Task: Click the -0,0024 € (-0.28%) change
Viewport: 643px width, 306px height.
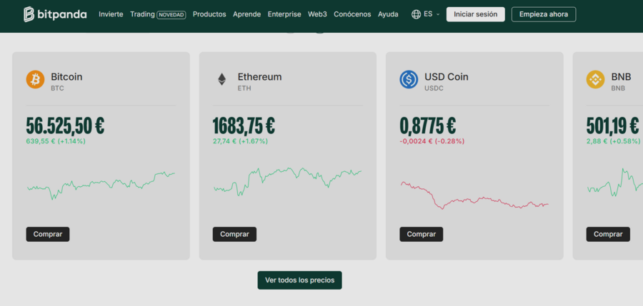Action: click(432, 141)
